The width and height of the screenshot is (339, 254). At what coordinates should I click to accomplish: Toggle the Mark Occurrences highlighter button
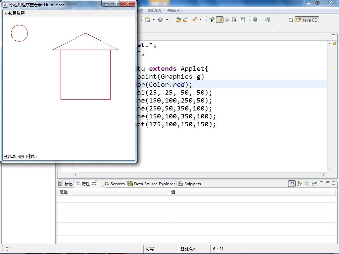point(220,20)
